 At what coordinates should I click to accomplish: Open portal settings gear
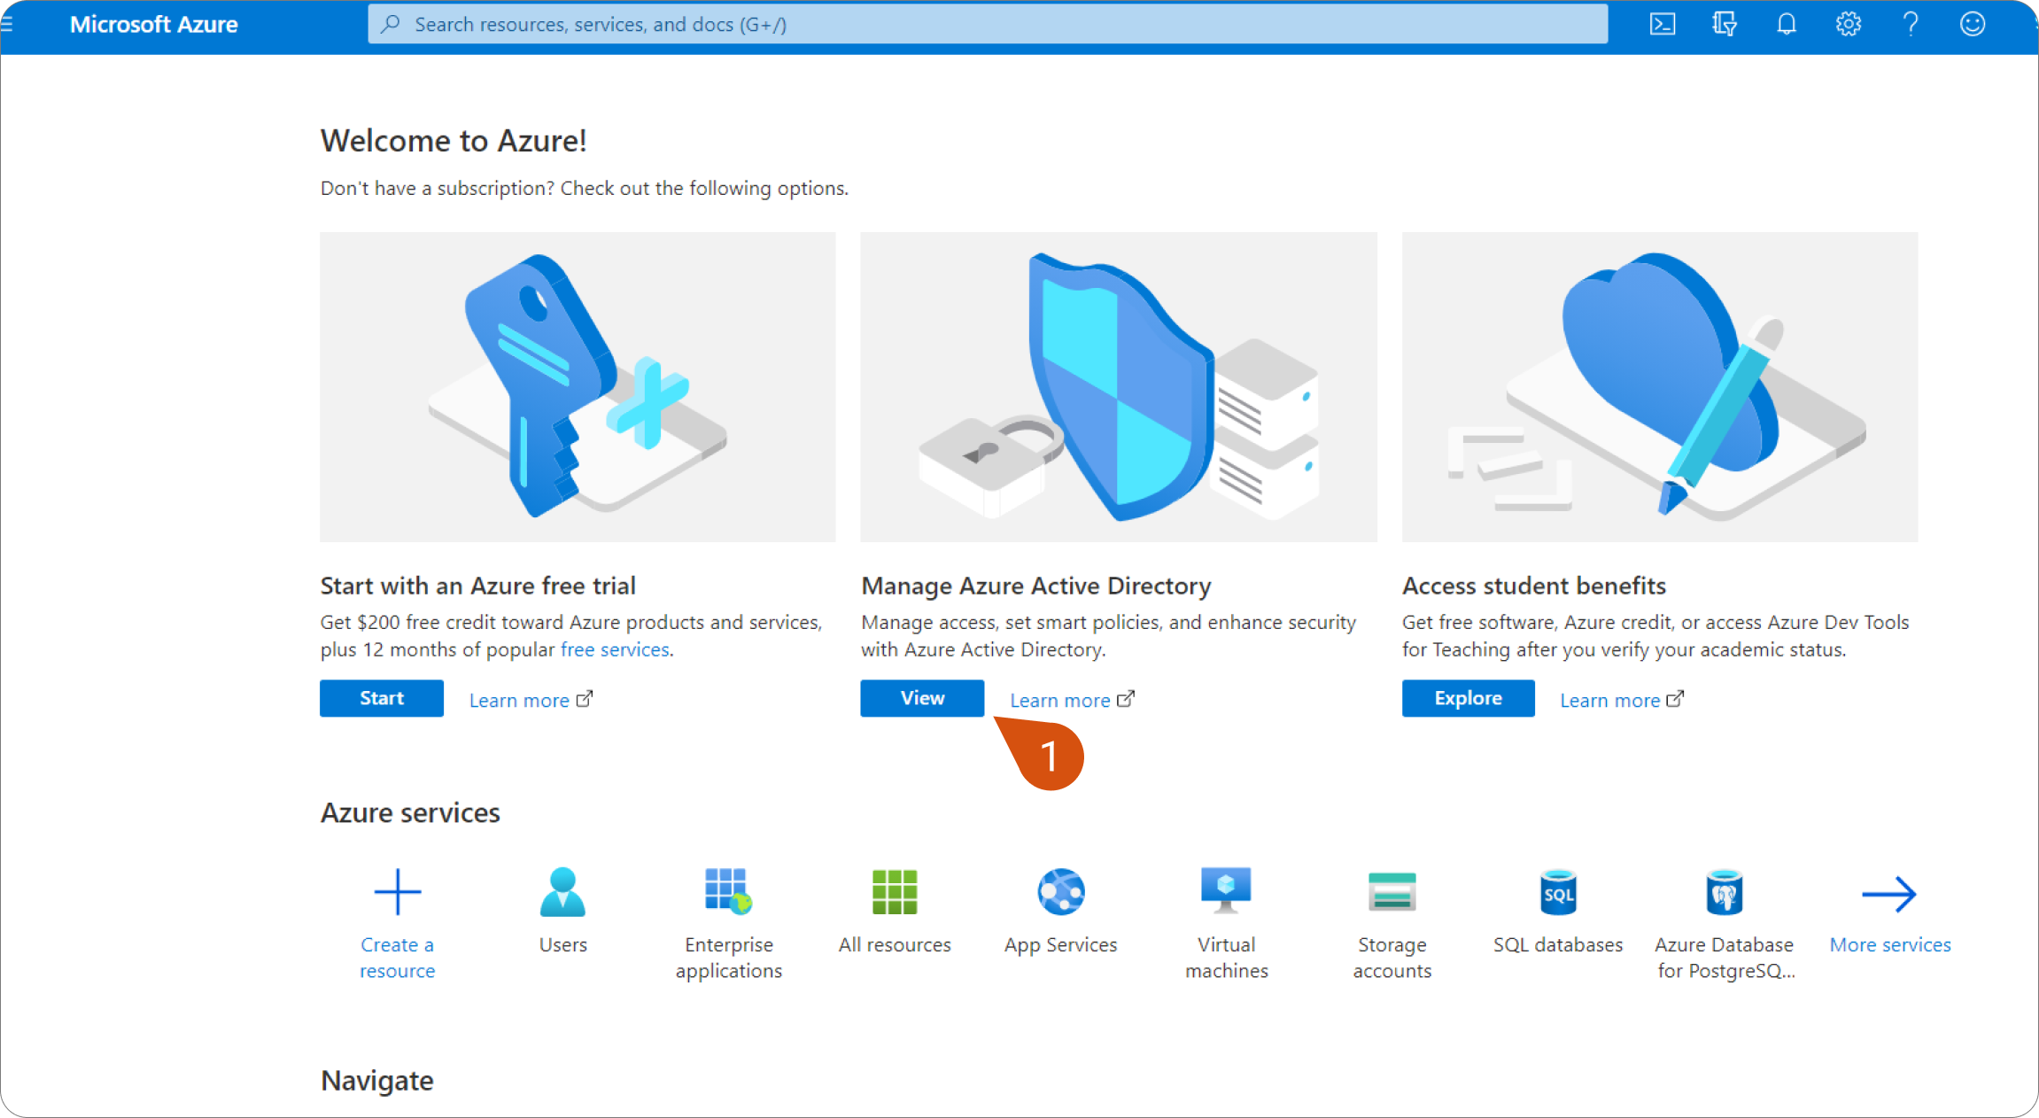click(1849, 24)
